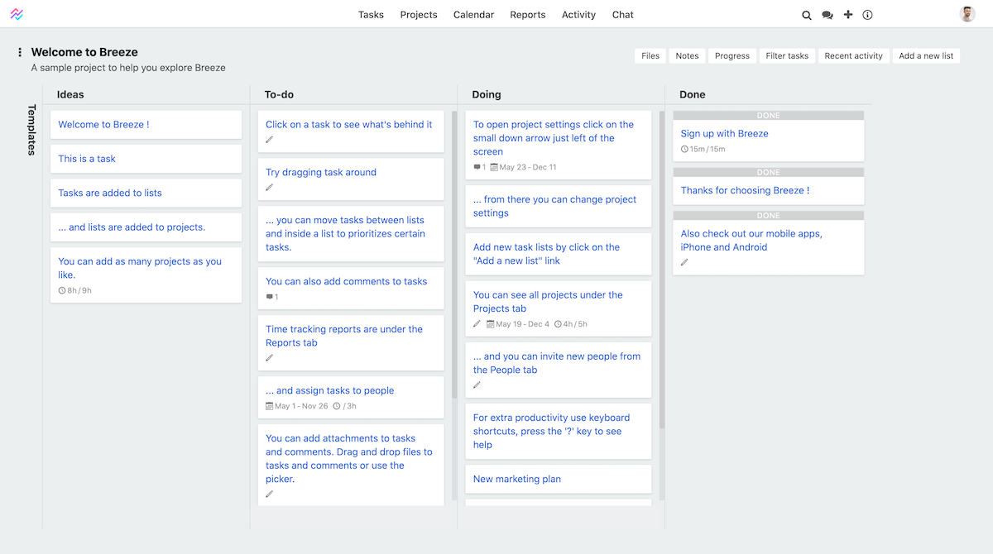Click the Ideas list header
This screenshot has width=993, height=554.
(x=70, y=94)
